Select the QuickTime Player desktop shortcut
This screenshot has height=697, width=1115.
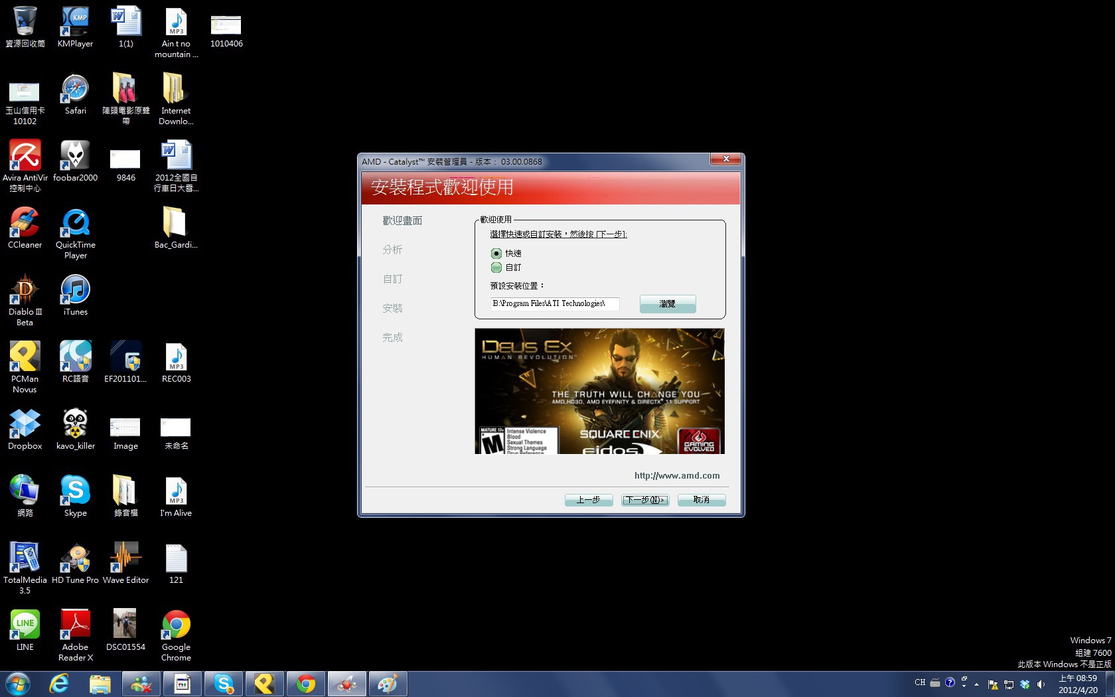(76, 234)
